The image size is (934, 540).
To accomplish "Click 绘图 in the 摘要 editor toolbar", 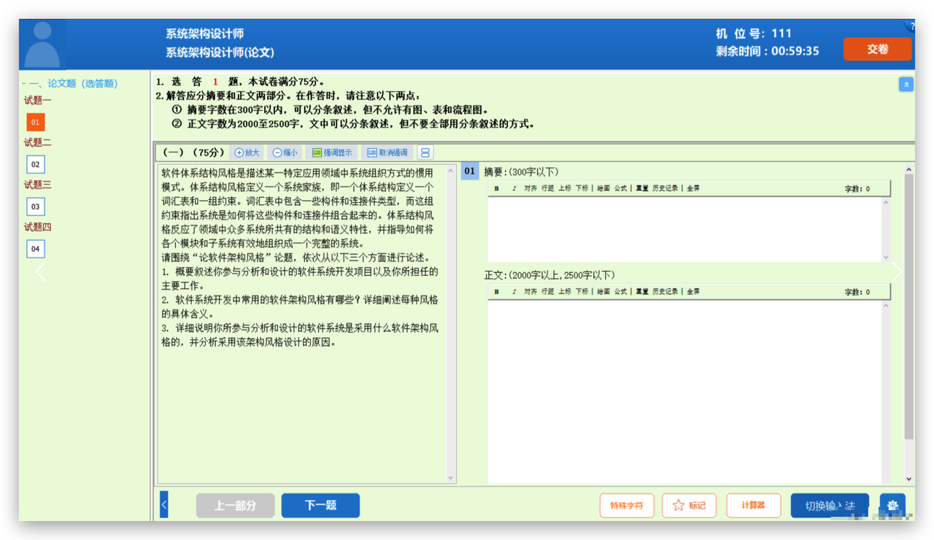I will [603, 188].
